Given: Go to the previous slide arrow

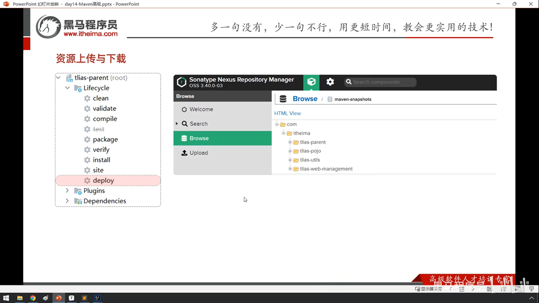Looking at the screenshot, I should point(451,289).
